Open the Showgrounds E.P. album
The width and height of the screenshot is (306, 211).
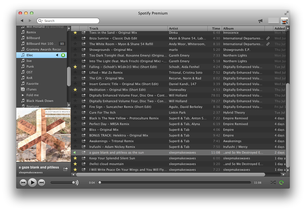pos(237,50)
